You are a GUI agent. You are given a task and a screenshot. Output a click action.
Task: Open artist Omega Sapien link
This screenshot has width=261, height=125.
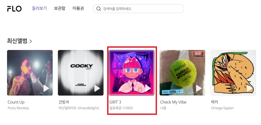(222, 108)
